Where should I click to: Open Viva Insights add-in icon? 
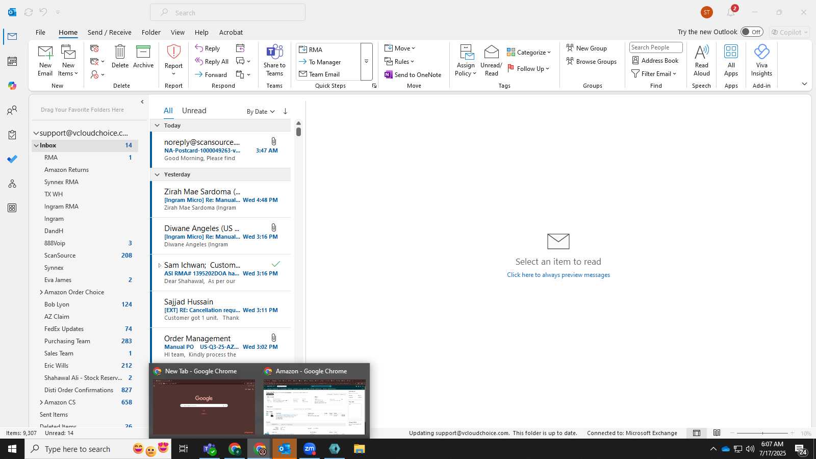[x=761, y=52]
